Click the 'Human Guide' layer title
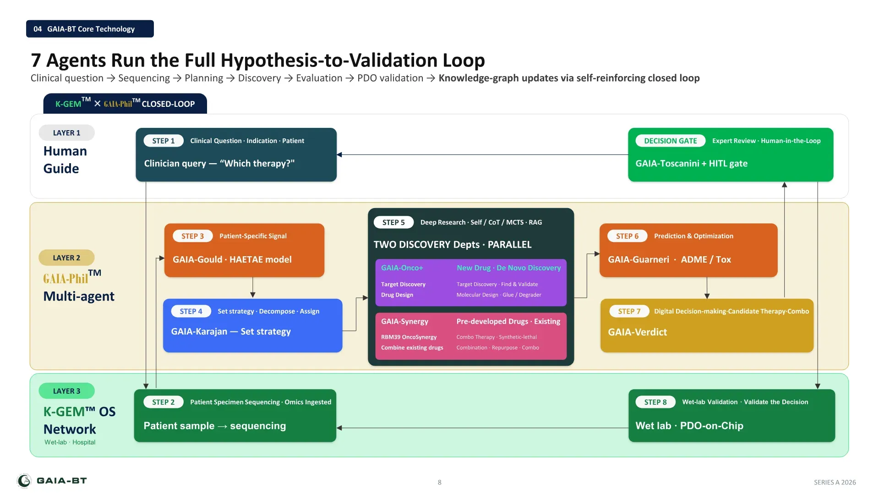This screenshot has width=879, height=495. tap(65, 160)
